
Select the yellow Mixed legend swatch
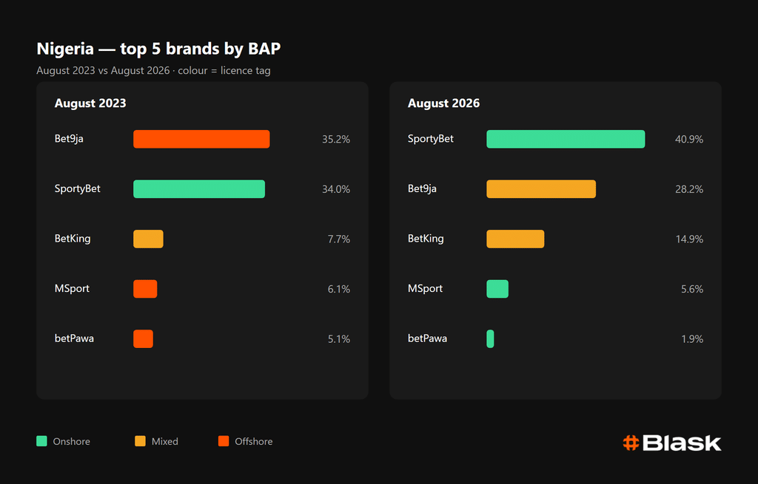pyautogui.click(x=140, y=441)
